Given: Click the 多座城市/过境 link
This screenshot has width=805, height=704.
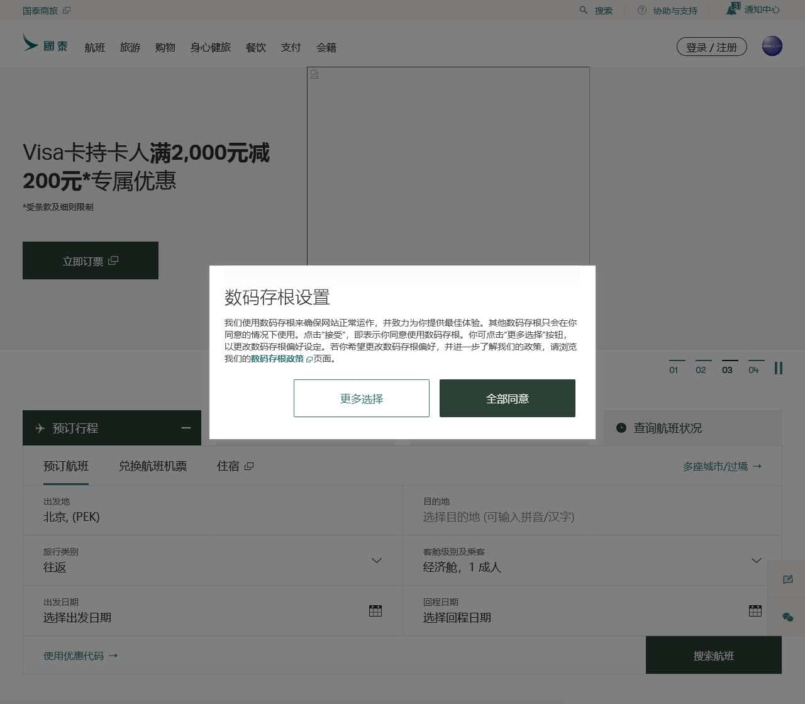Looking at the screenshot, I should 723,466.
